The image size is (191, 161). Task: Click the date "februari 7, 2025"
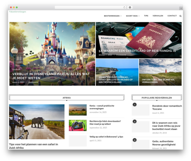[105, 55]
